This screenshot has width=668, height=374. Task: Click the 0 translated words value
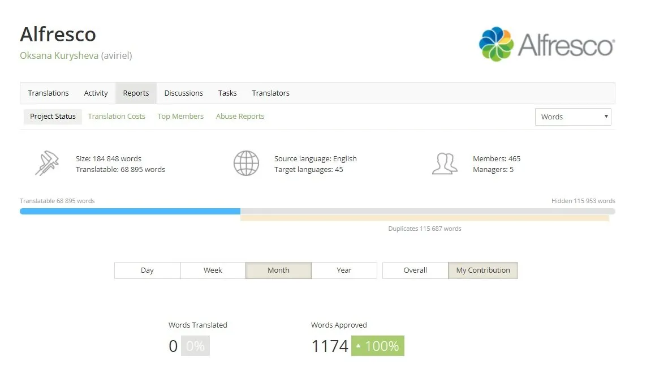173,346
